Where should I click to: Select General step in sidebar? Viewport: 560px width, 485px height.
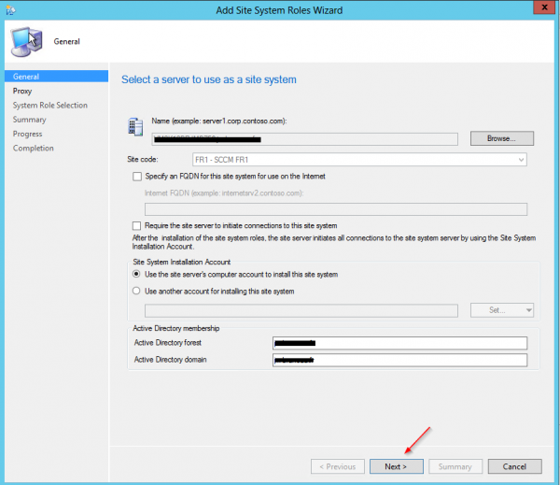[x=56, y=77]
